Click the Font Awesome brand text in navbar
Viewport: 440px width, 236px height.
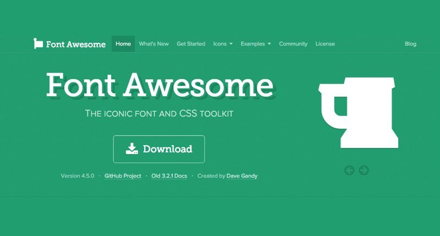[76, 45]
